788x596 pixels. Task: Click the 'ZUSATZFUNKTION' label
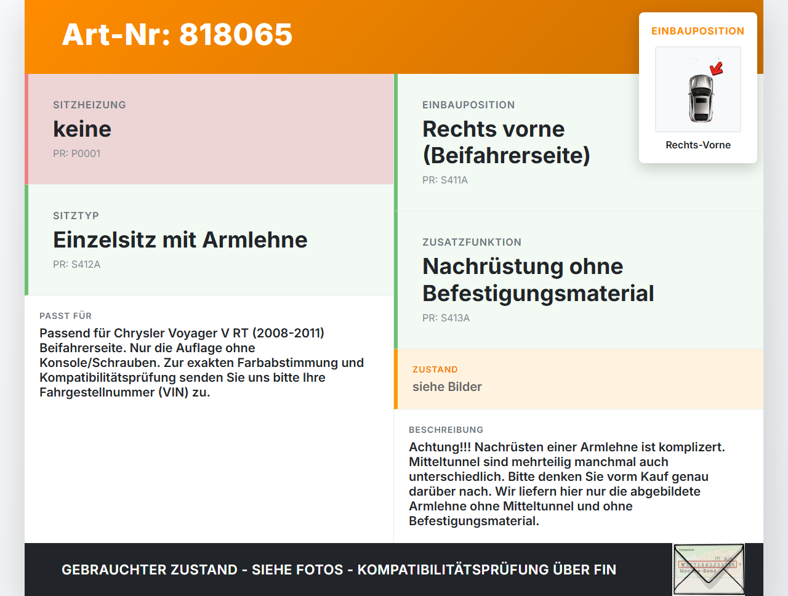[472, 242]
